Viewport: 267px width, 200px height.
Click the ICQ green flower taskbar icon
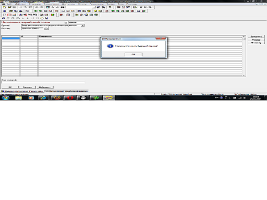tap(96, 98)
